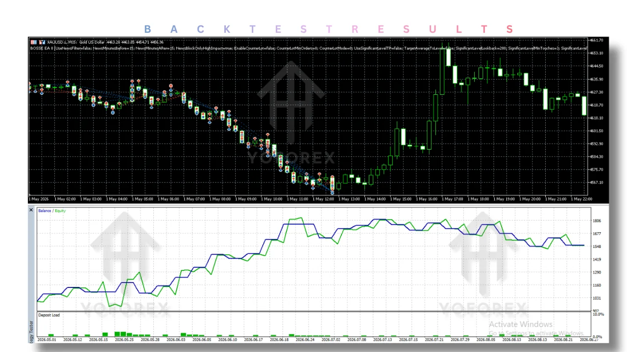The image size is (627, 352).
Task: Click the 2026.05.01 date label
Action: 47,339
